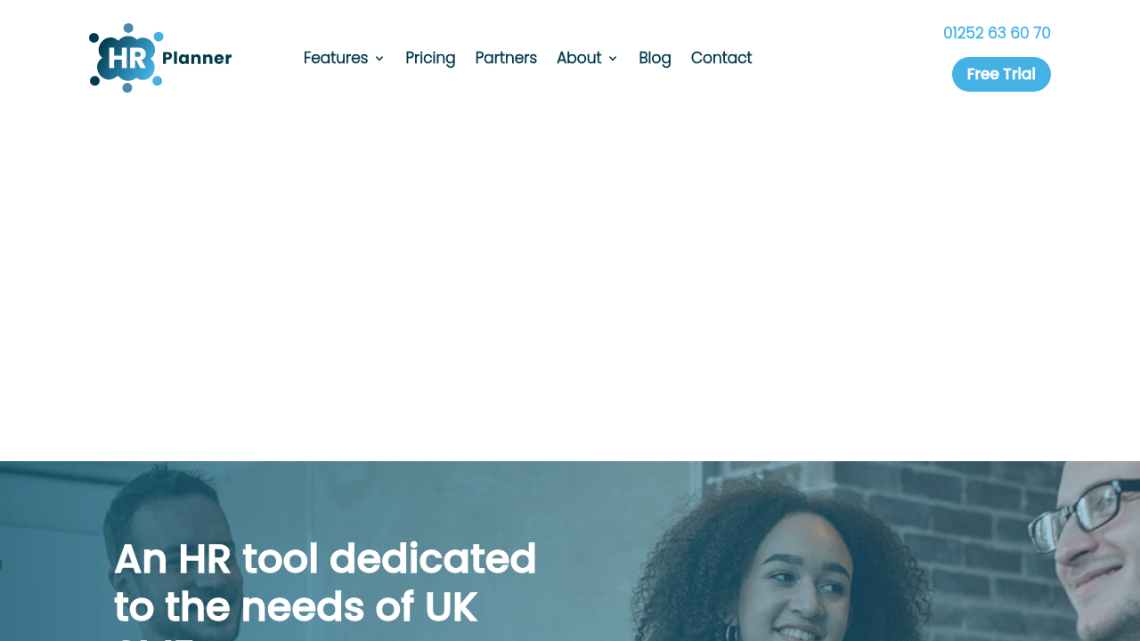Go to the Pricing page
This screenshot has height=641, width=1140.
[430, 58]
